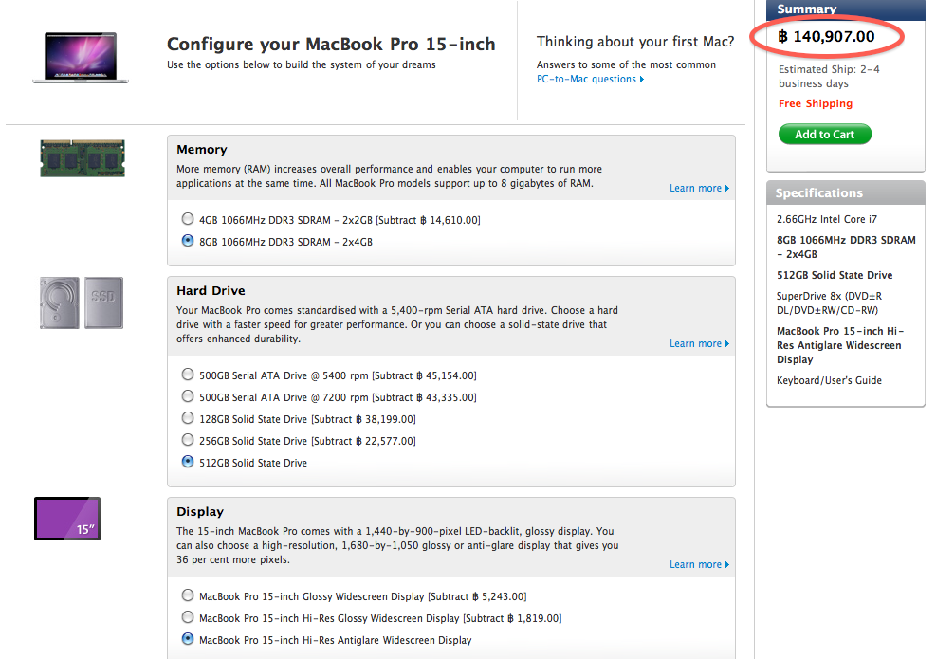This screenshot has height=659, width=936.
Task: Open Learn more link in Memory section
Action: 699,189
